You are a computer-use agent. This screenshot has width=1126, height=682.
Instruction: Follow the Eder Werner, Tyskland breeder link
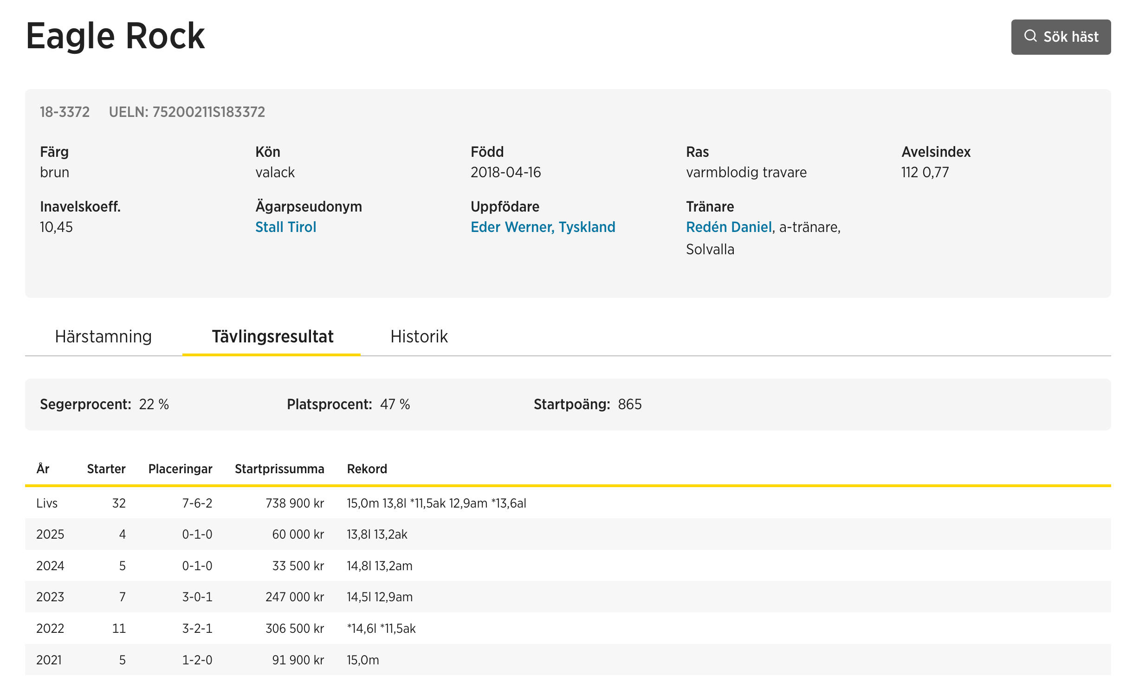[543, 227]
